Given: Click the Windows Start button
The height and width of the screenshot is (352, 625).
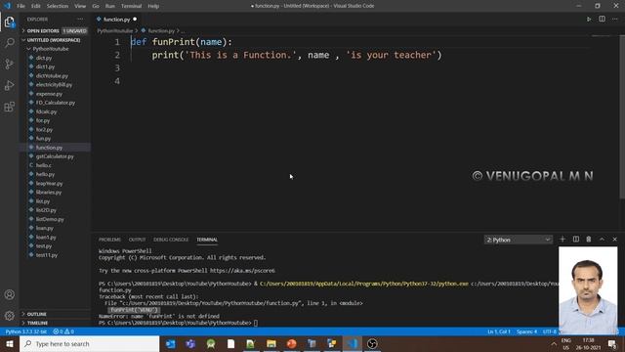Looking at the screenshot, I should [10, 343].
